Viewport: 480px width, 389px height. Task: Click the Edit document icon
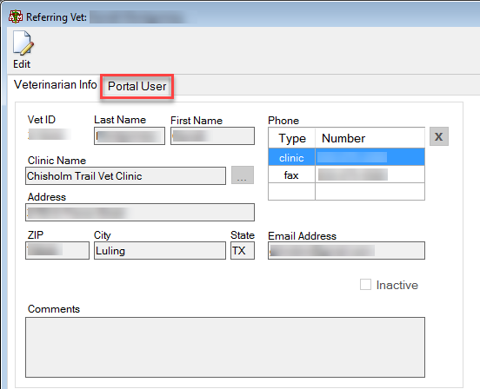23,43
